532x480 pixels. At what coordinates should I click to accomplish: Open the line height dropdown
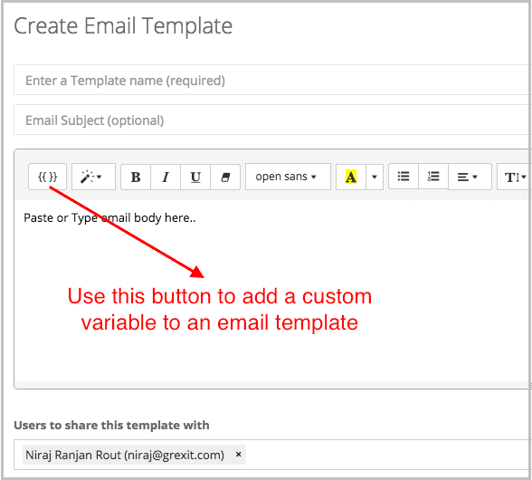point(514,177)
